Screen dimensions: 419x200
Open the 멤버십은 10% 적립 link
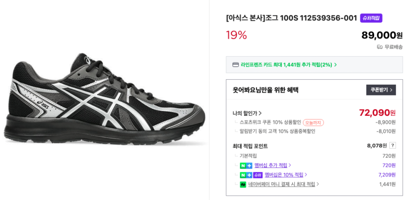click(x=285, y=175)
